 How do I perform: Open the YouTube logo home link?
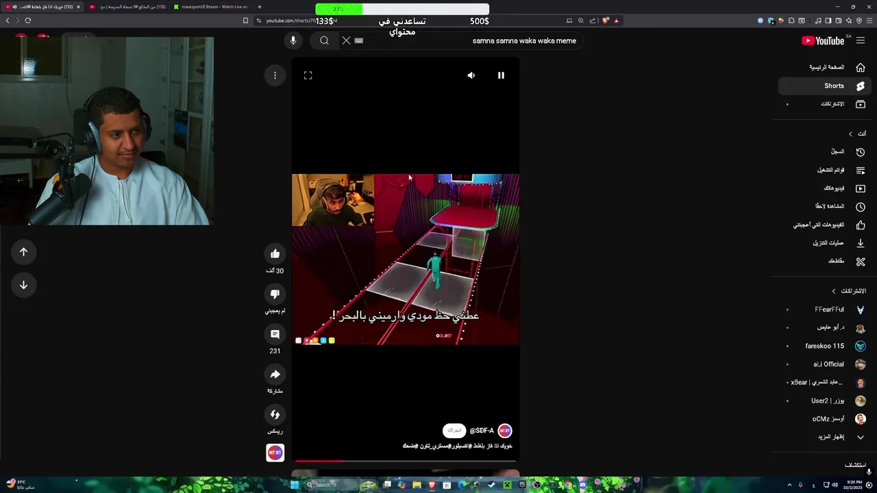coord(823,40)
